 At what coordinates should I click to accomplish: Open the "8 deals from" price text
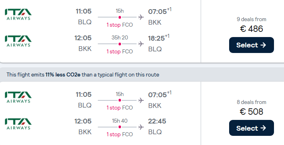pyautogui.click(x=252, y=102)
